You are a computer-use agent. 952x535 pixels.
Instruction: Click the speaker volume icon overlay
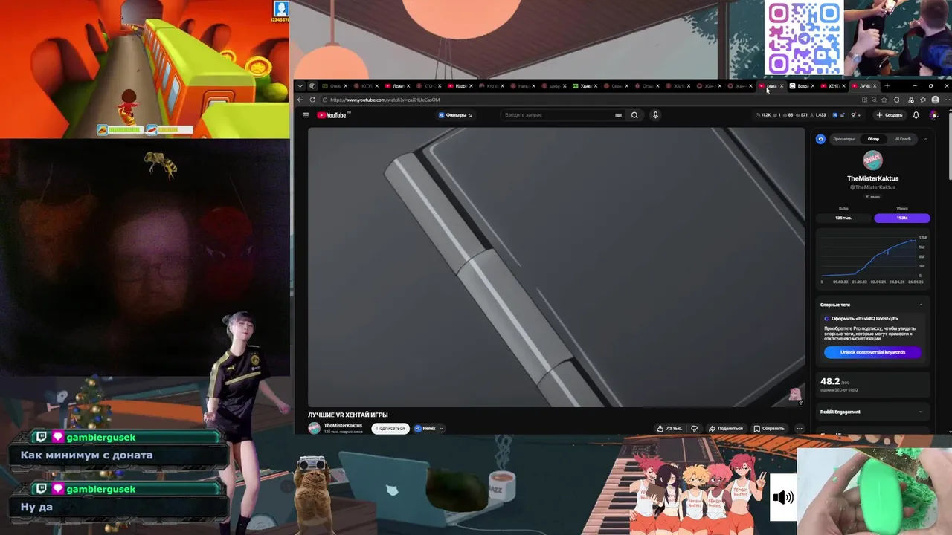[x=782, y=498]
